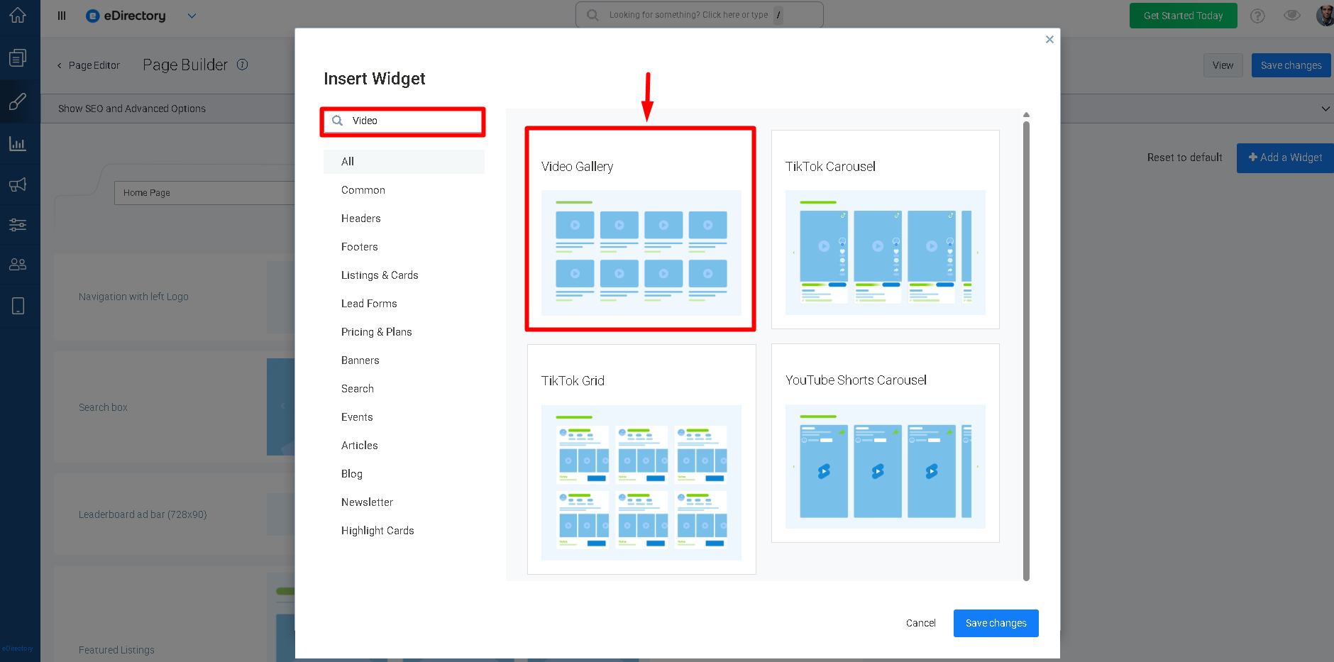Viewport: 1334px width, 662px height.
Task: Select the Footers widget category
Action: [404, 247]
